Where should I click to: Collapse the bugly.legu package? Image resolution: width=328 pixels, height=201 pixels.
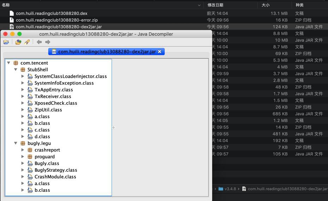click(x=16, y=143)
